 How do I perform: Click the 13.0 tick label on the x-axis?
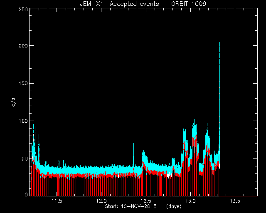(190, 201)
